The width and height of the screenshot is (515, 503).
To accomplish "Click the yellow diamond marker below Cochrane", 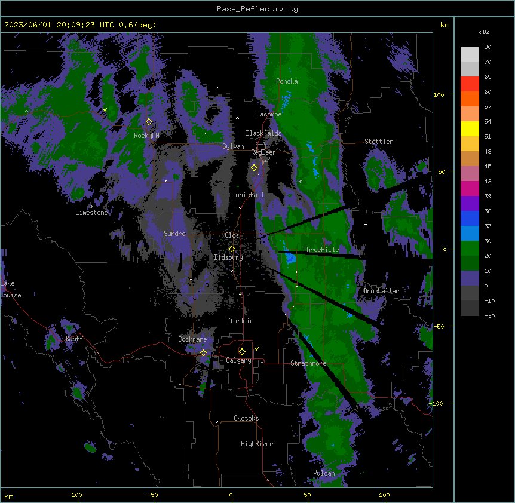I will point(203,353).
